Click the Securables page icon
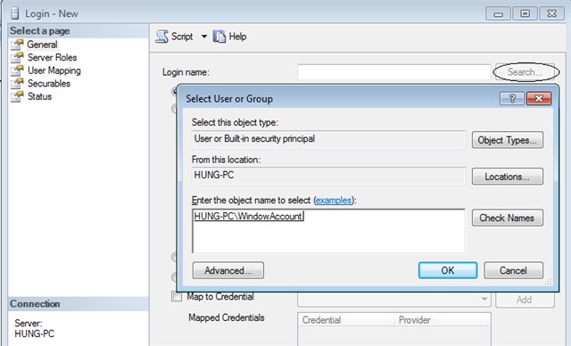This screenshot has height=346, width=571. (17, 84)
